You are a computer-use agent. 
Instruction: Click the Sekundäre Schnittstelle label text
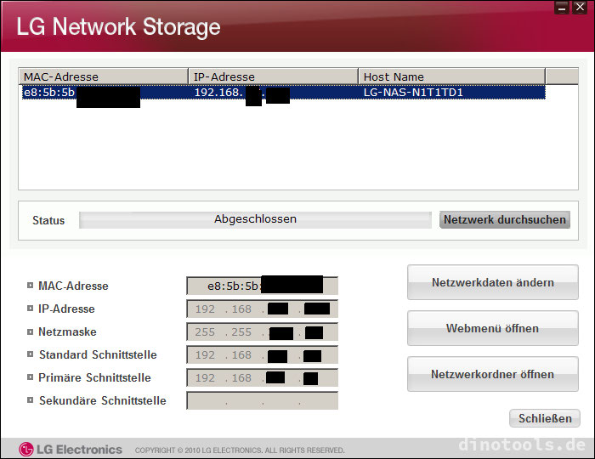(x=103, y=400)
